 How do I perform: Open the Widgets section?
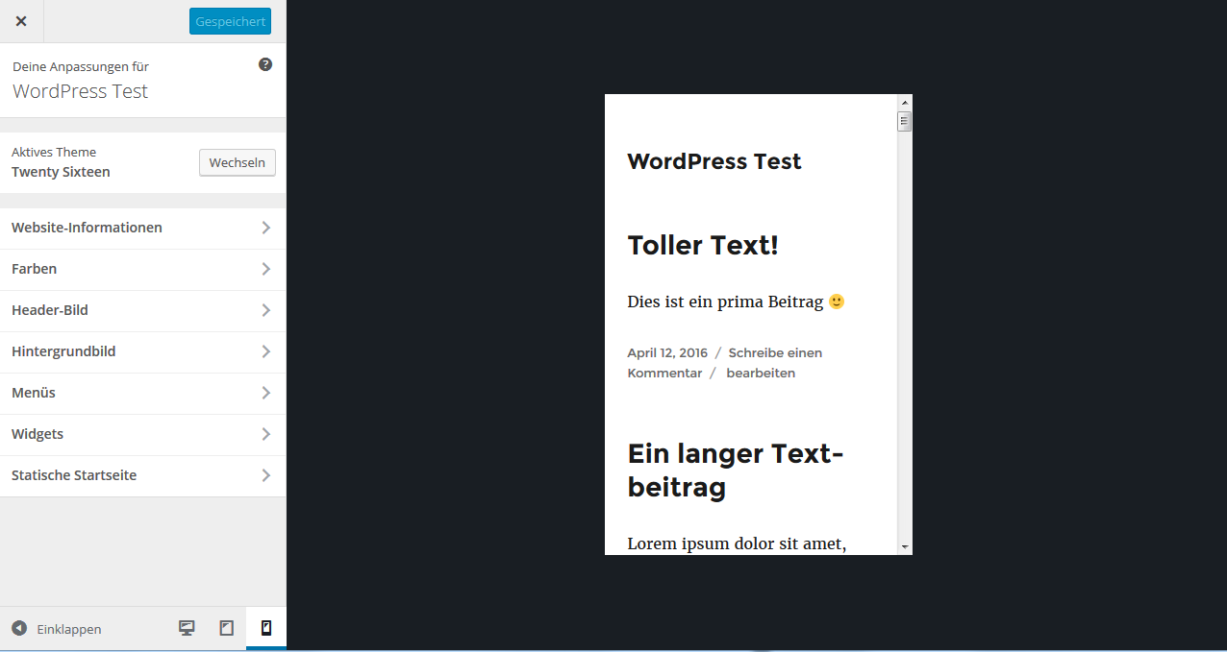click(x=142, y=434)
